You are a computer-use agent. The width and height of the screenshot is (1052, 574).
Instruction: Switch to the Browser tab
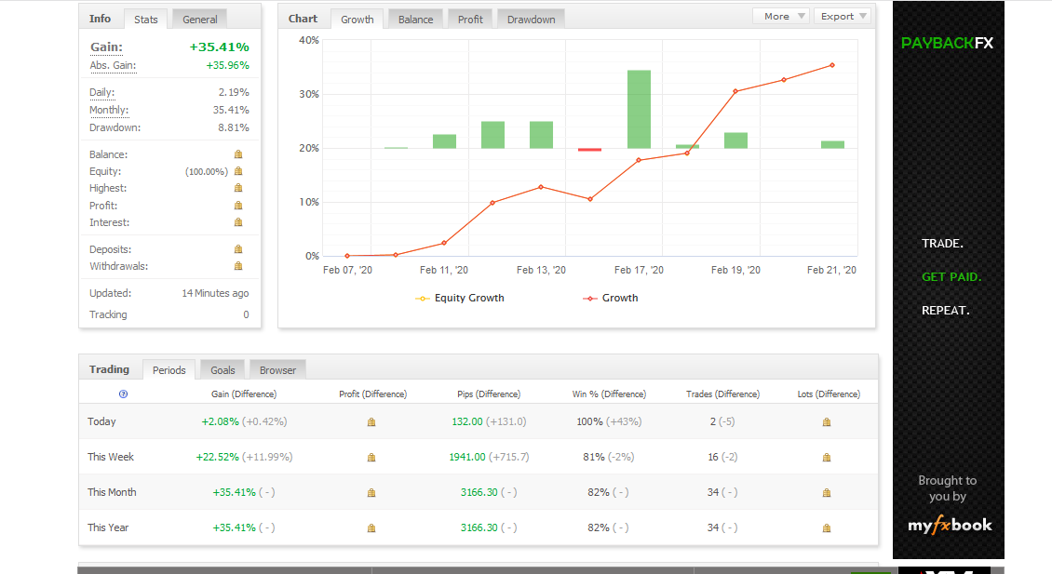[x=277, y=369]
